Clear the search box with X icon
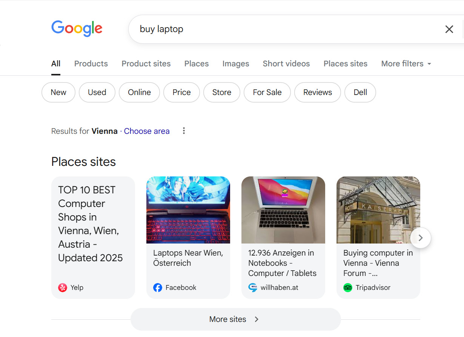Viewport: 464px width, 337px height. pyautogui.click(x=449, y=29)
